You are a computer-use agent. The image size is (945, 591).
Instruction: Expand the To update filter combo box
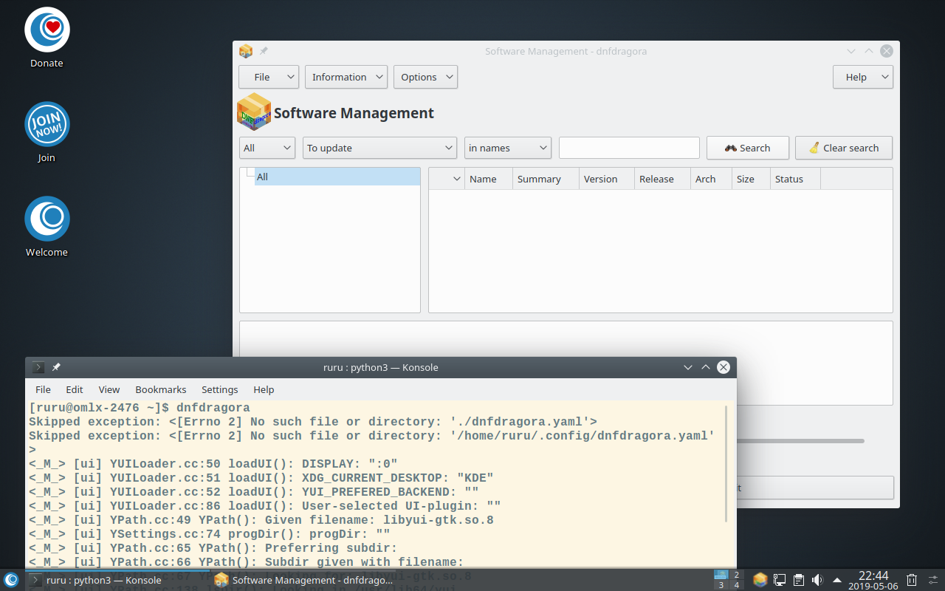[380, 148]
